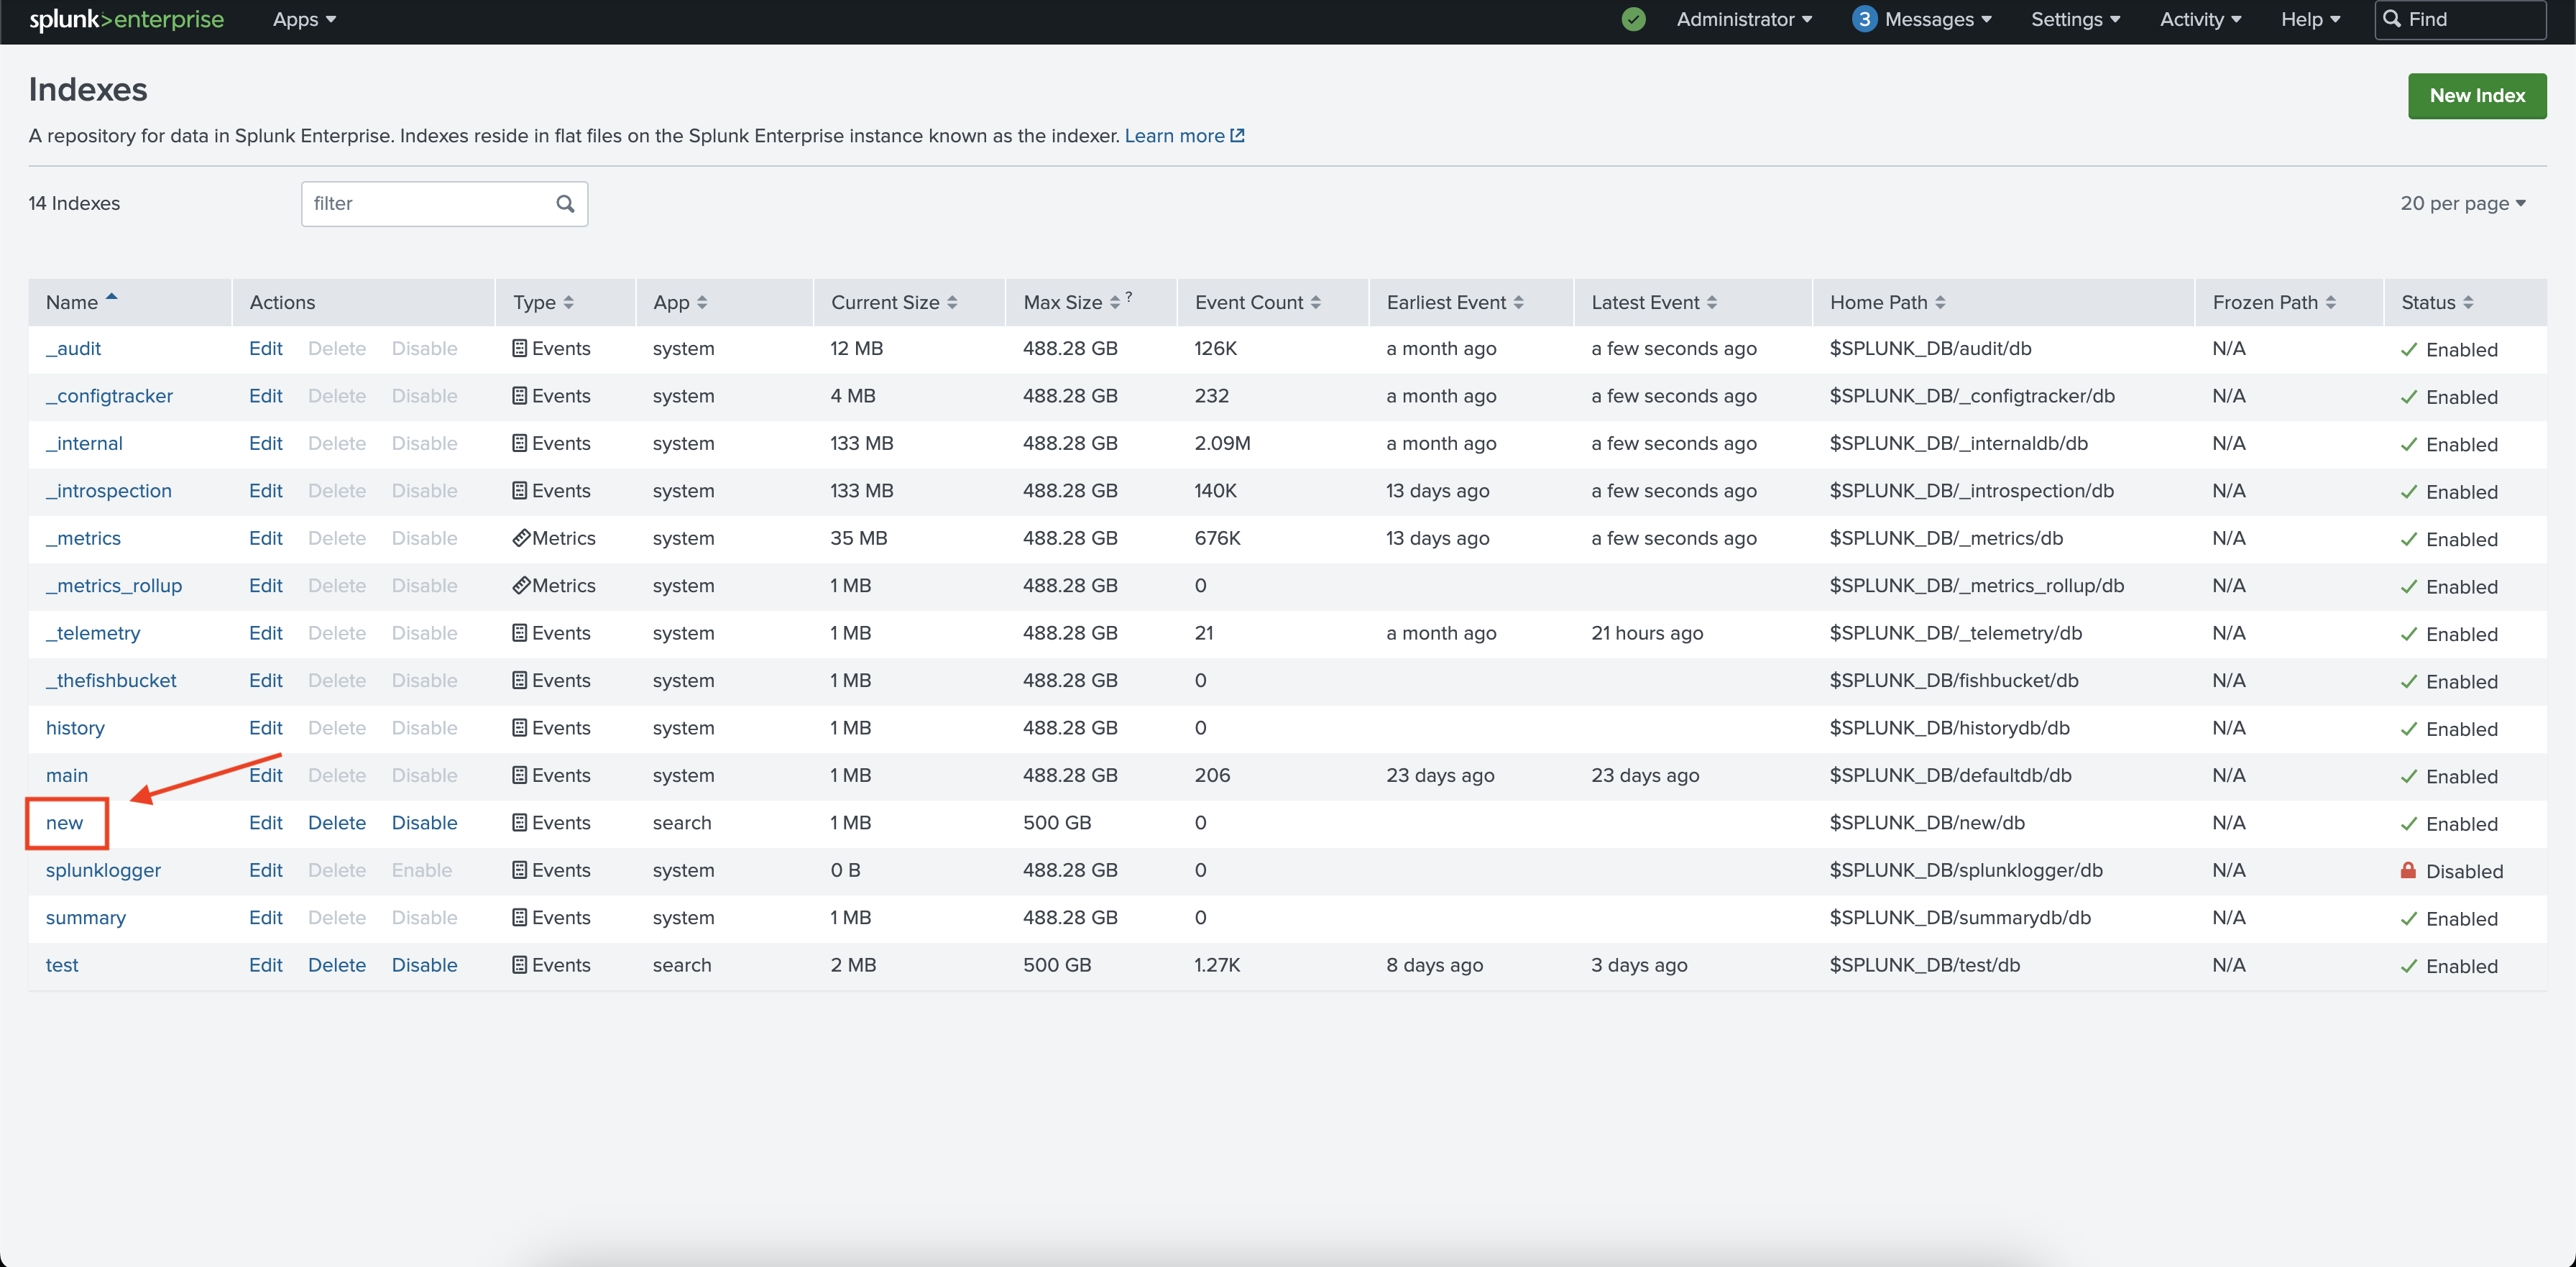This screenshot has height=1267, width=2576.
Task: Click the Splunk enterprise logo
Action: (126, 19)
